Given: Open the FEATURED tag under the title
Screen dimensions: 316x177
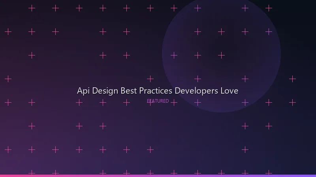Looking at the screenshot, I should point(158,101).
